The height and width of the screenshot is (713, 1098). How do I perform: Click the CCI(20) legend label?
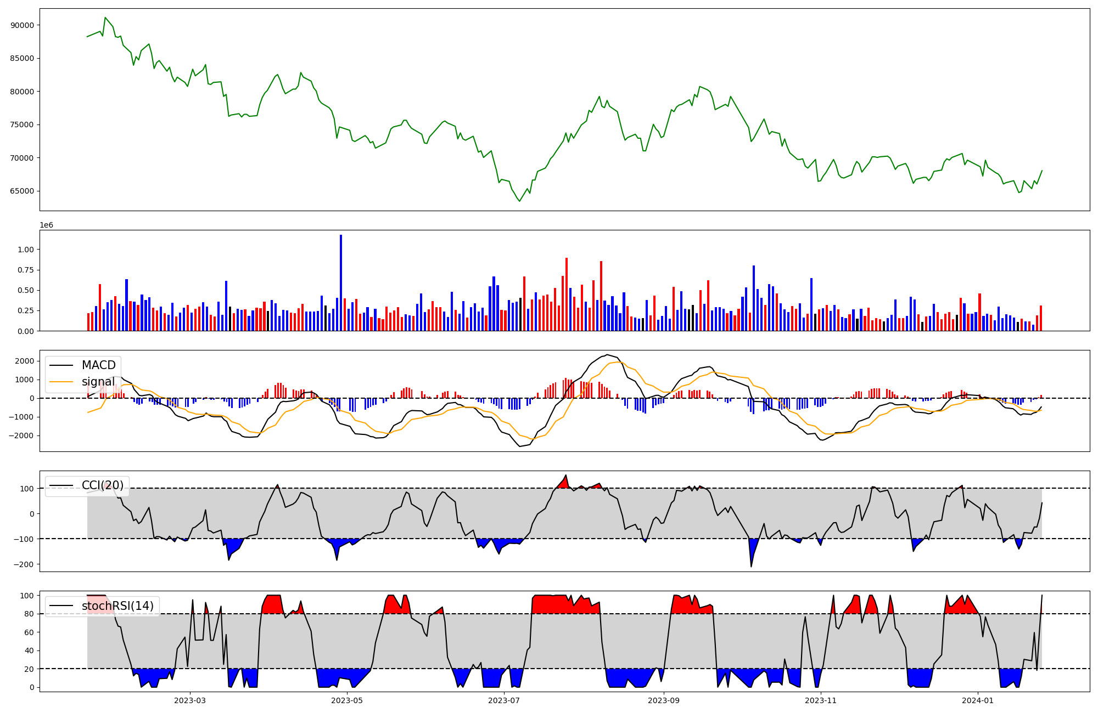tap(103, 485)
